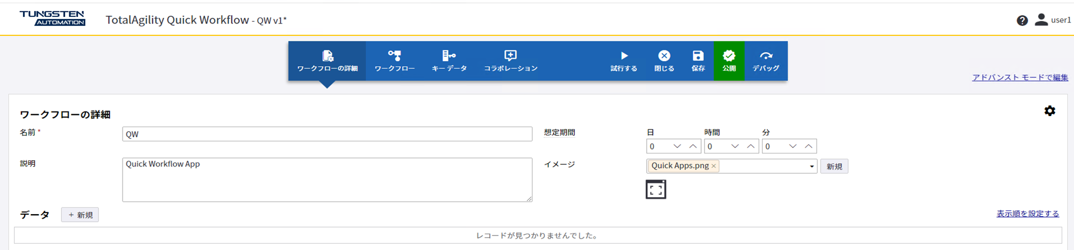The image size is (1074, 250).
Task: Click into the 説明 description text area
Action: (327, 180)
